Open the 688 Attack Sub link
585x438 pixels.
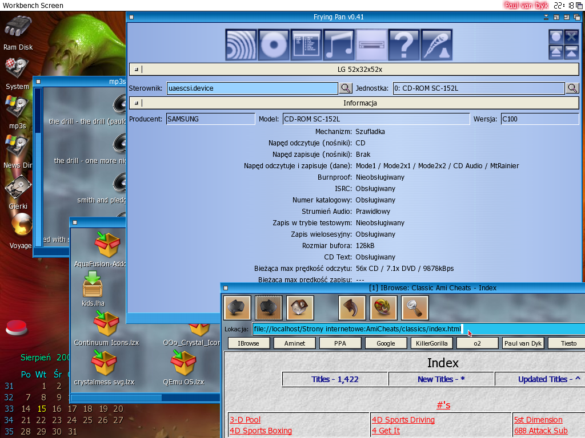point(541,431)
